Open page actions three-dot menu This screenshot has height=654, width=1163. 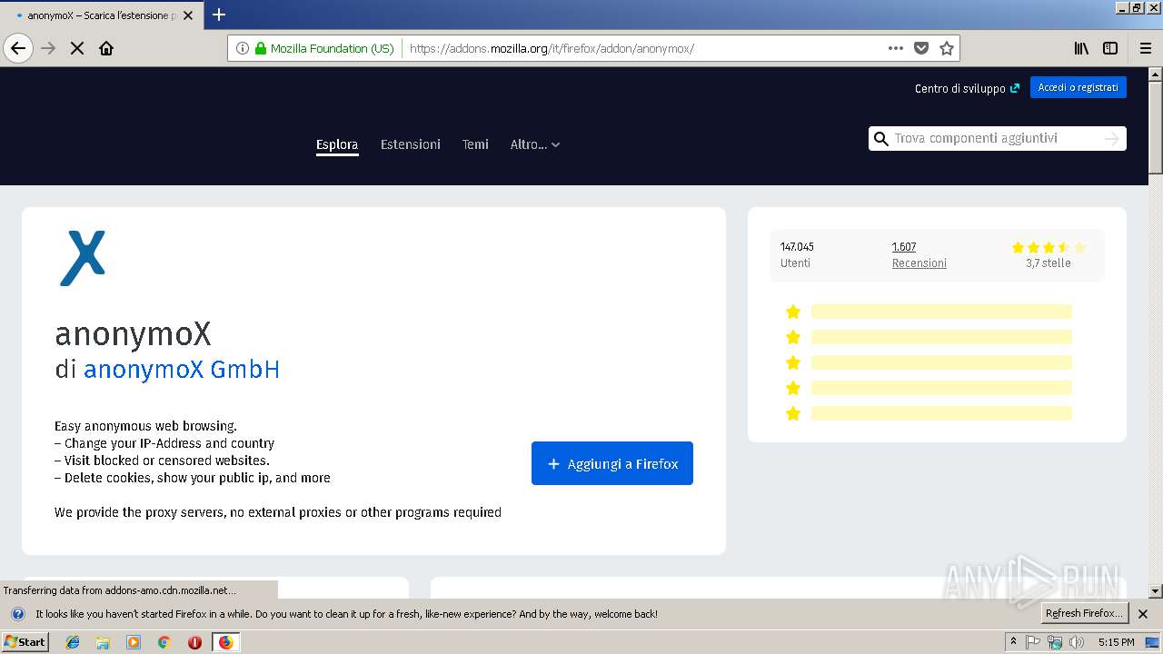click(x=896, y=48)
